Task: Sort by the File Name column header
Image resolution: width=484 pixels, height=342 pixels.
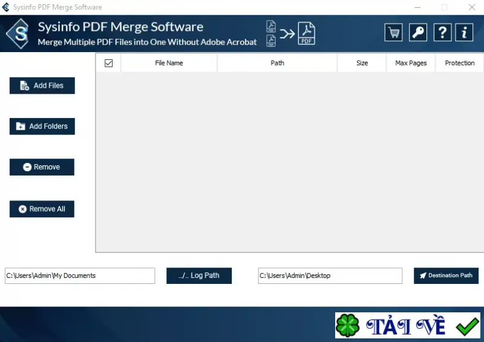Action: [x=169, y=63]
